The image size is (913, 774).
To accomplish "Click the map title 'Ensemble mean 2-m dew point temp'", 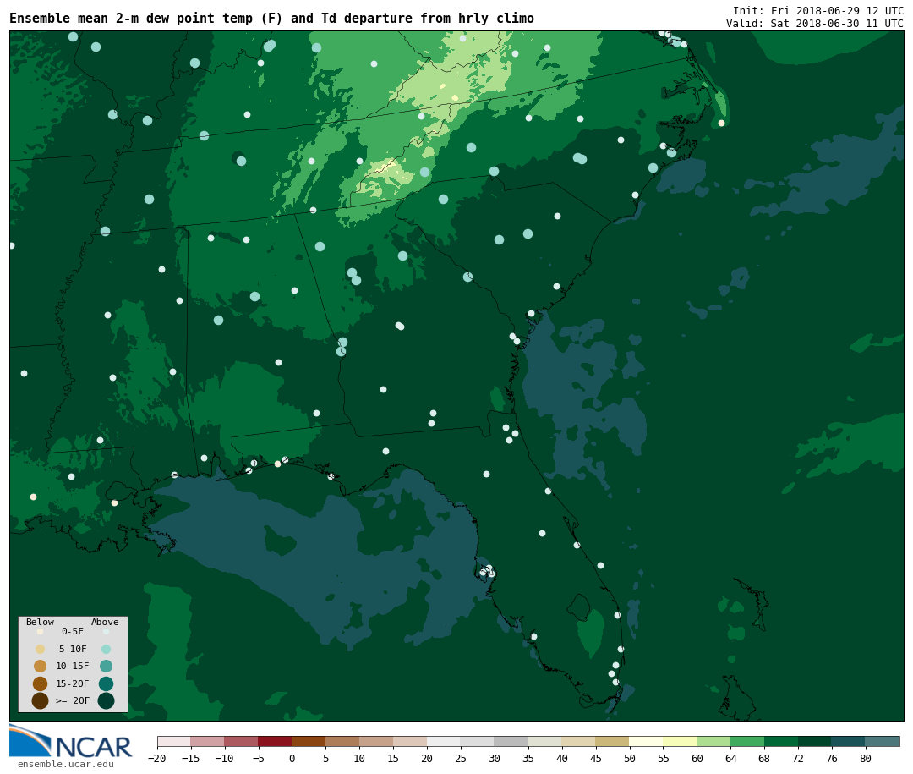I will pyautogui.click(x=131, y=19).
